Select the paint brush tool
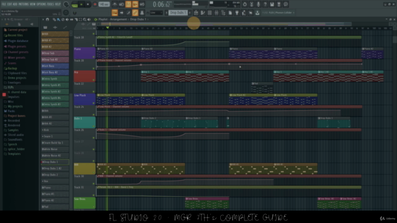Screen dimensions: 397x223 point(58,19)
